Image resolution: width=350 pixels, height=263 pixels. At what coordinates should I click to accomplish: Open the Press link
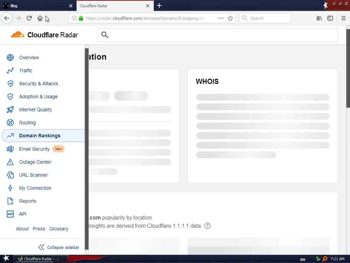[39, 229]
